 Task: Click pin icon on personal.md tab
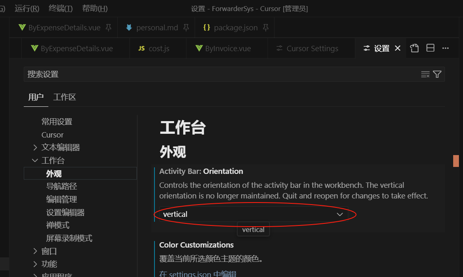click(186, 28)
